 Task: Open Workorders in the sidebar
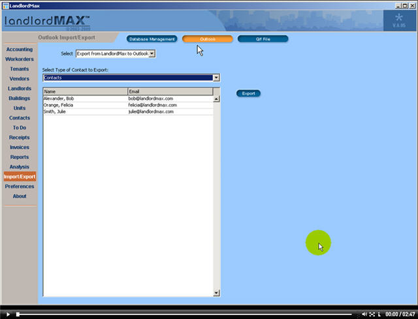[x=20, y=59]
